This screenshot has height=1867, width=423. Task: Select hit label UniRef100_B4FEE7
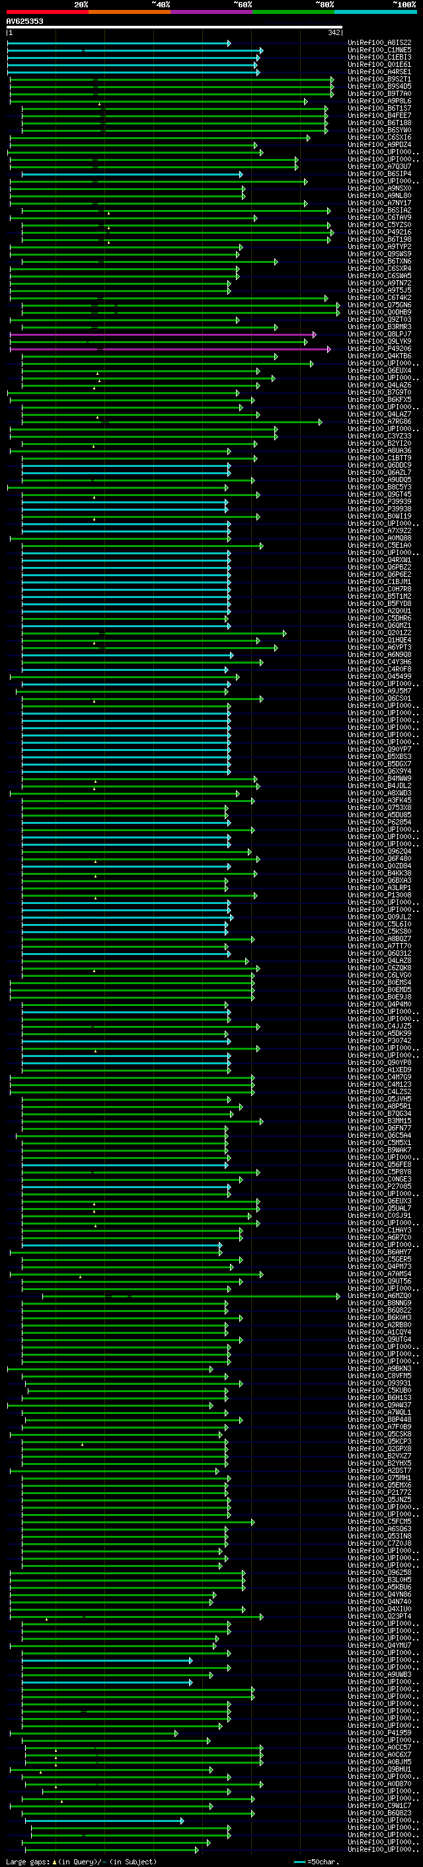click(x=379, y=116)
